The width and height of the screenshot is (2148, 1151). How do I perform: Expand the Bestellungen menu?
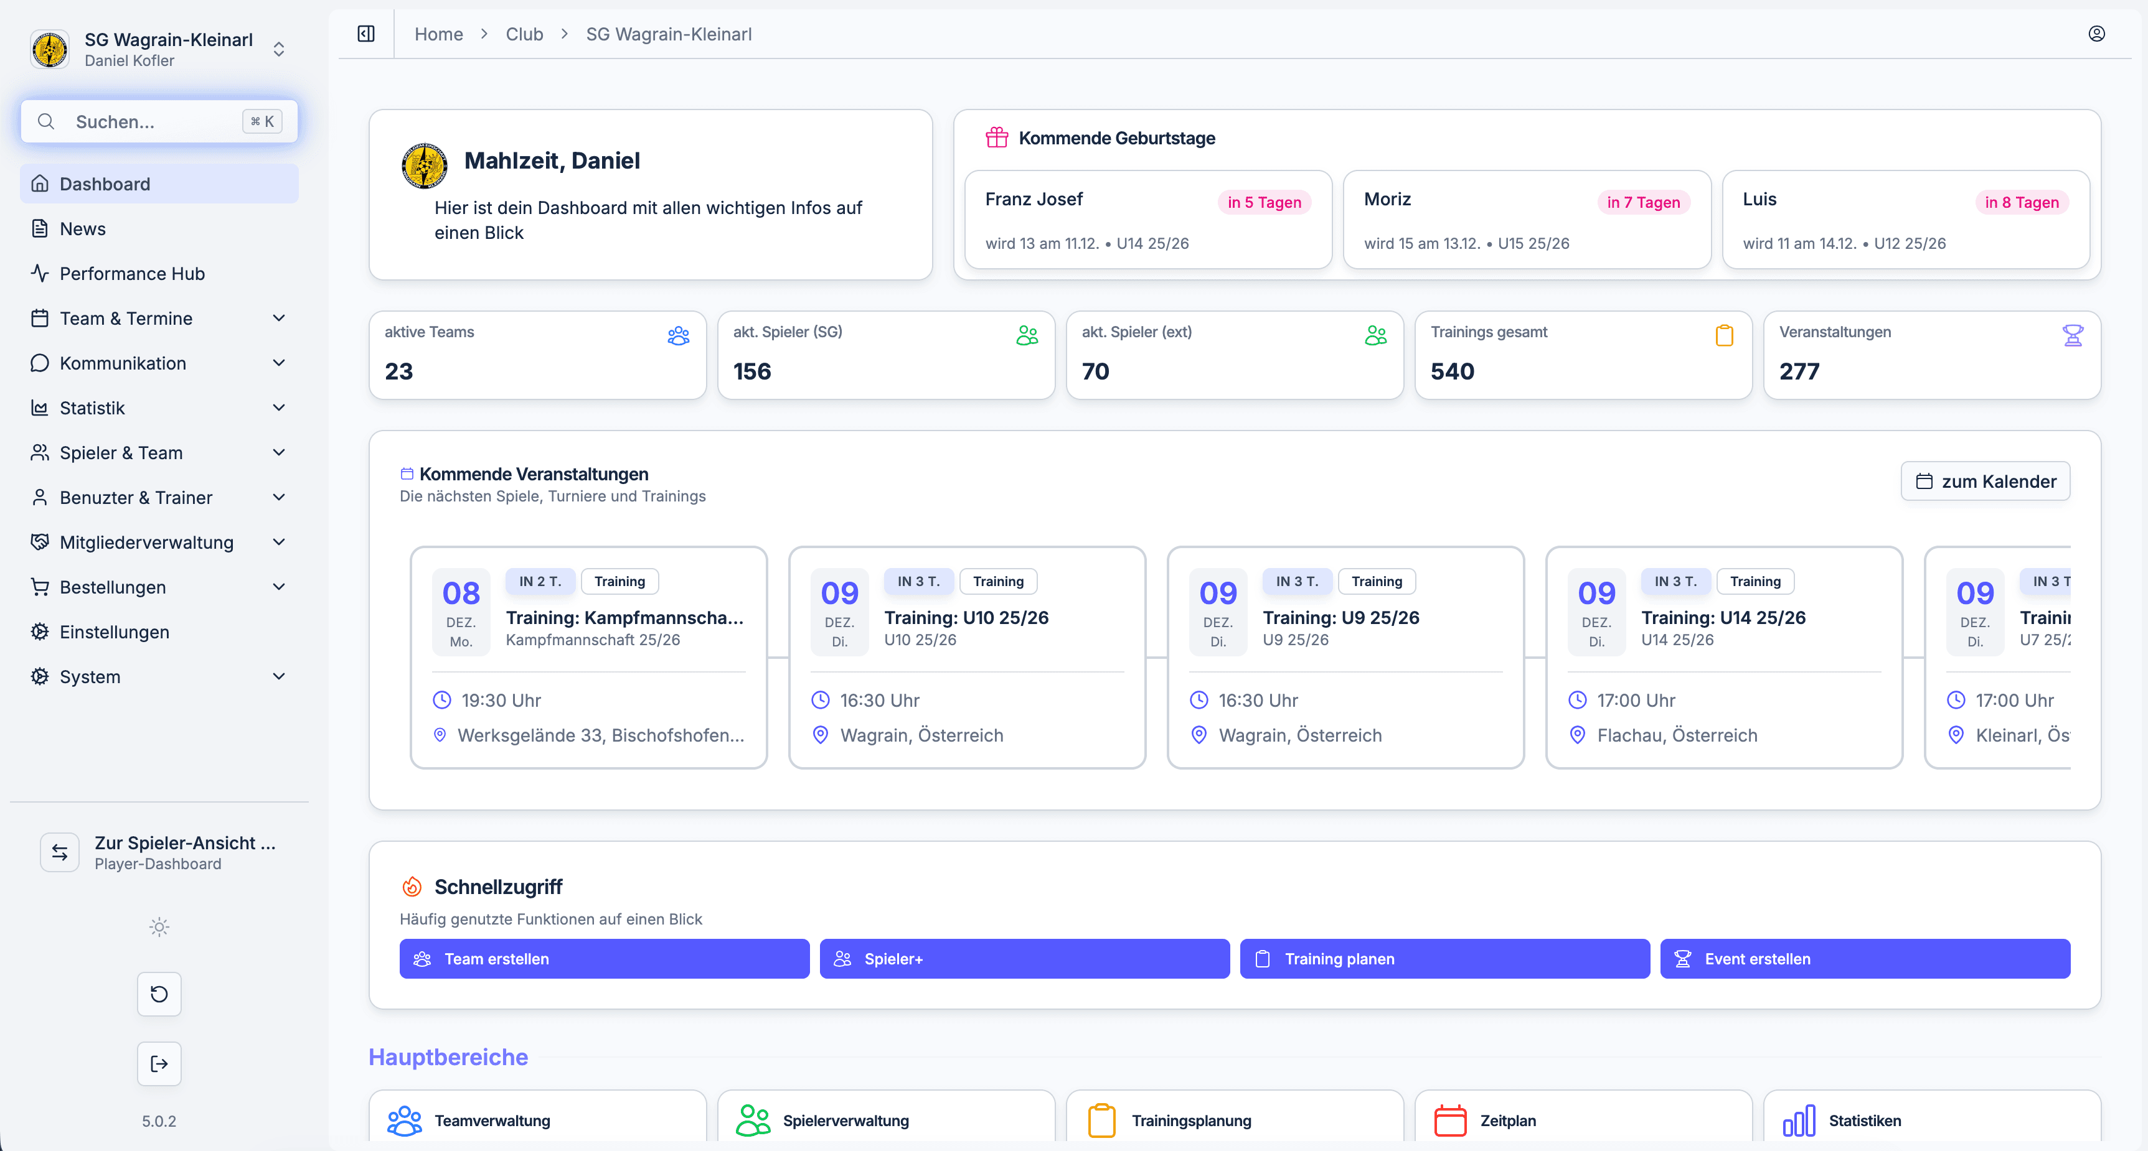pos(159,587)
